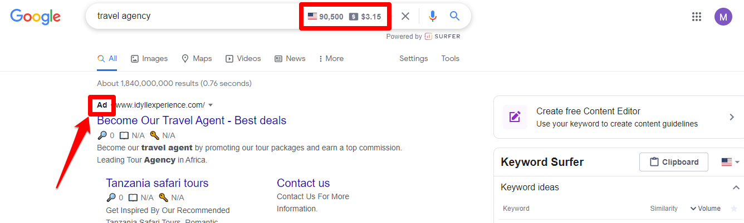Start voice search with microphone icon
This screenshot has height=223, width=744.
click(x=432, y=17)
